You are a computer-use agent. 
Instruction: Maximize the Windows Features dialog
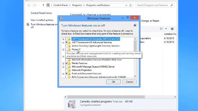tap(128, 18)
